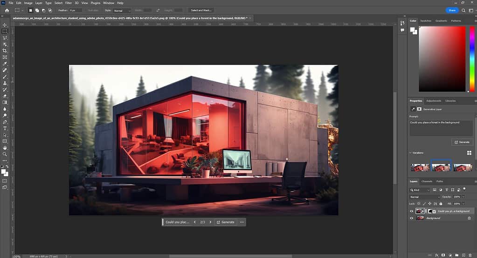The width and height of the screenshot is (477, 258).
Task: Create a new group folder in Layers panel
Action: [456, 255]
